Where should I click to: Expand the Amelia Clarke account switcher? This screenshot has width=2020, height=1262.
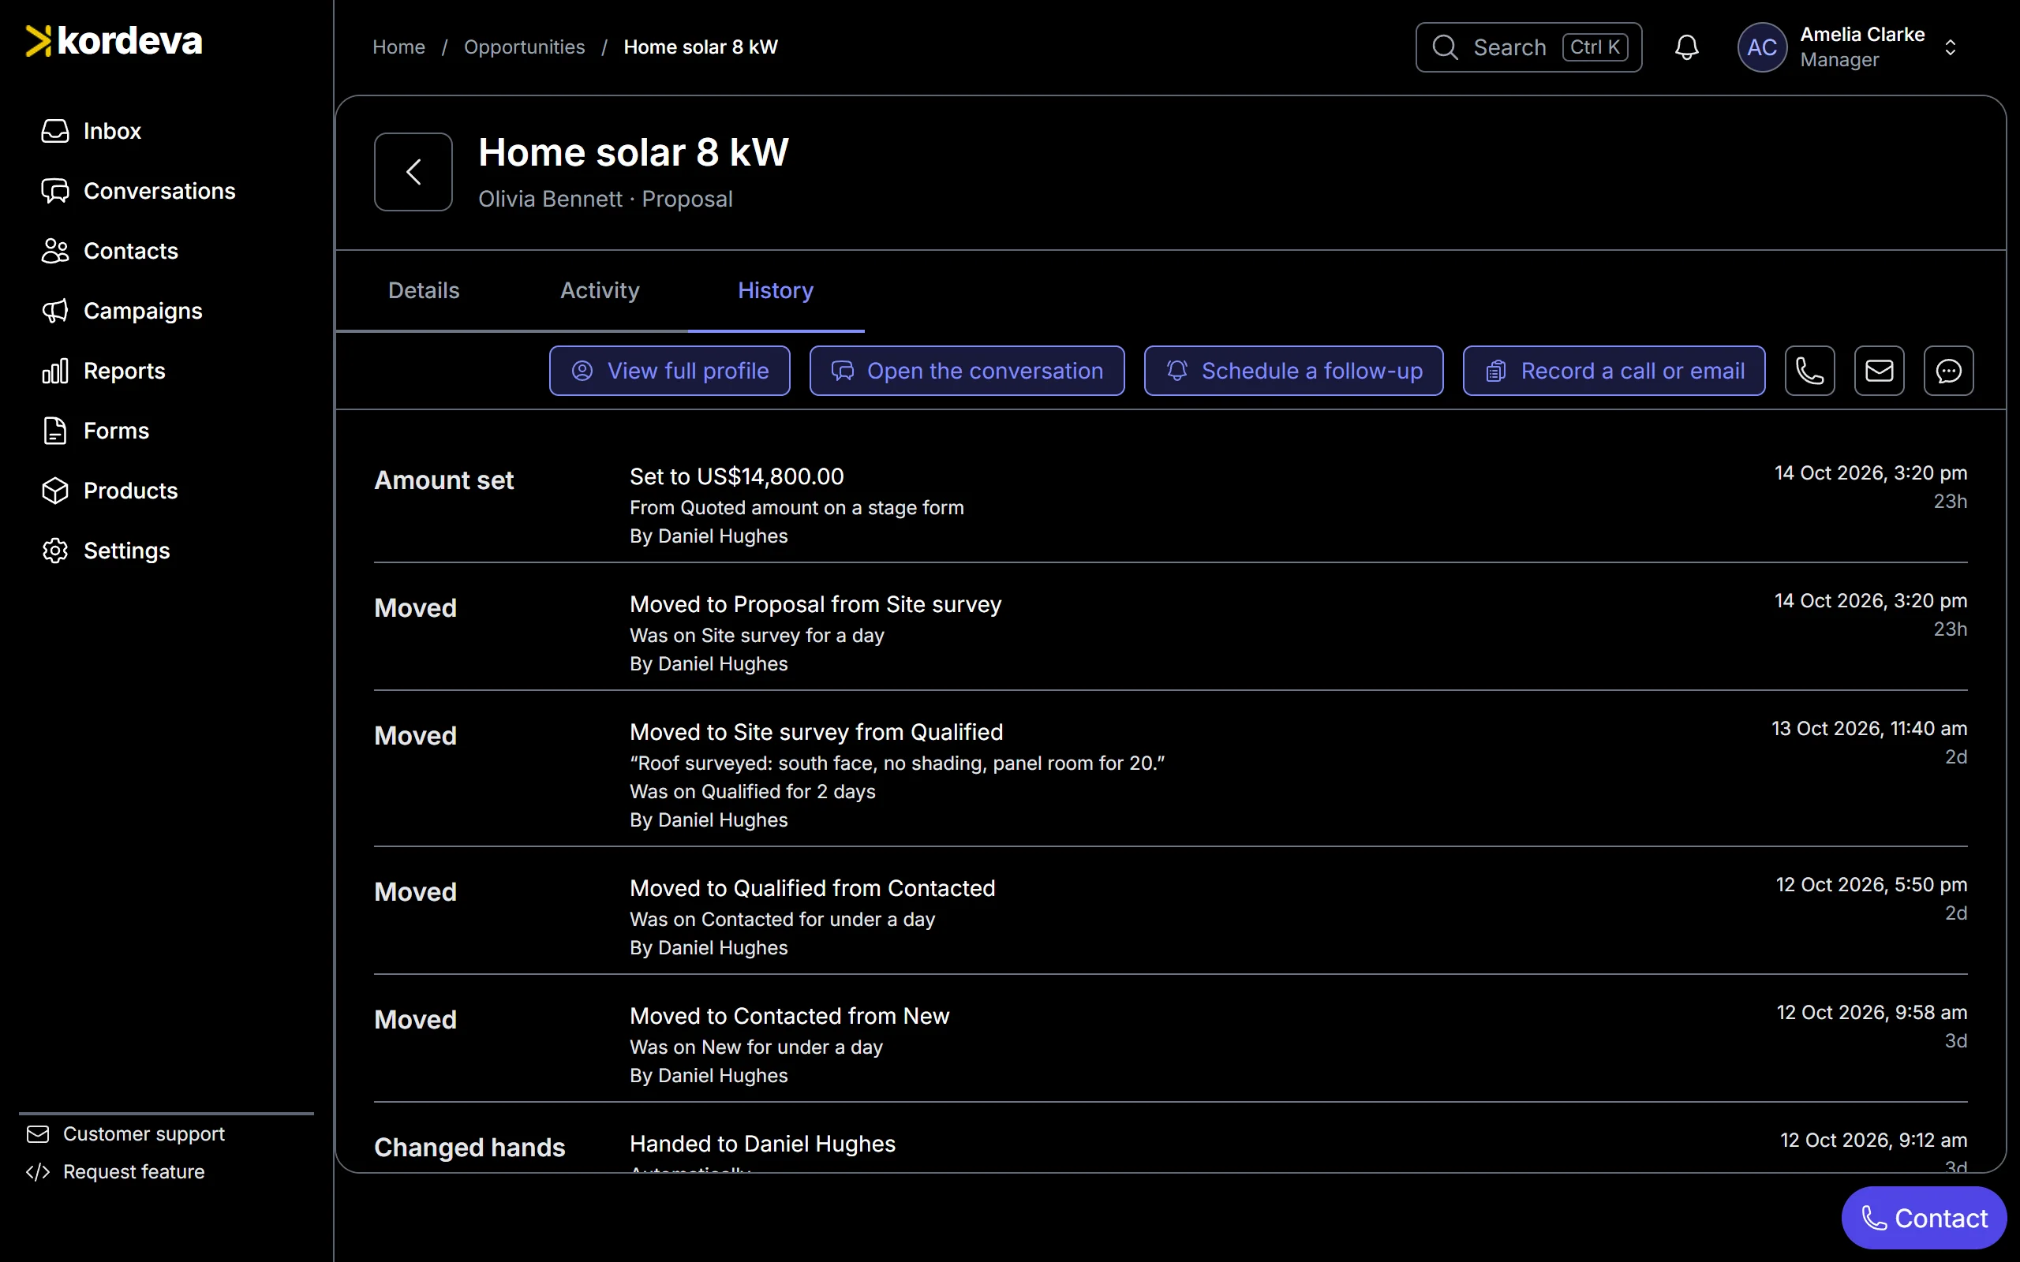(x=1950, y=47)
